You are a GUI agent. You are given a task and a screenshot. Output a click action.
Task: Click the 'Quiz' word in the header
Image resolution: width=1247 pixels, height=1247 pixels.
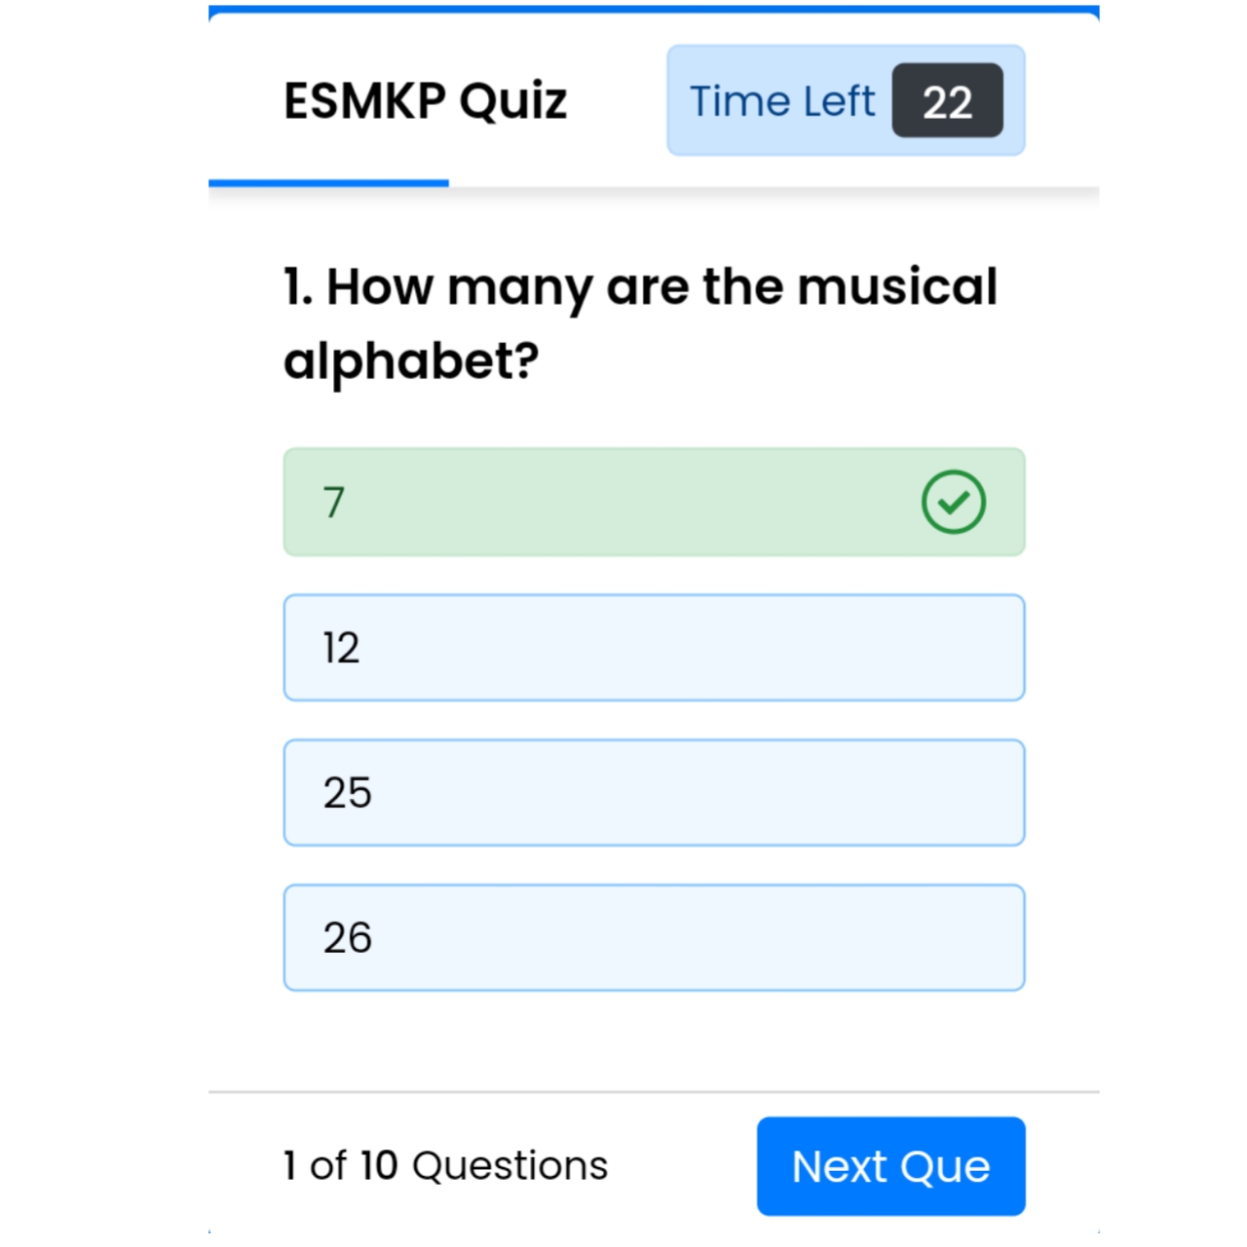click(x=513, y=101)
